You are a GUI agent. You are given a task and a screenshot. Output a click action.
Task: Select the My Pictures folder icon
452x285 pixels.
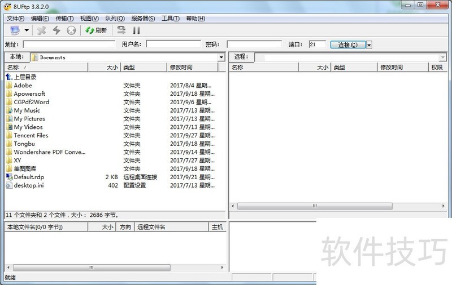(9, 119)
